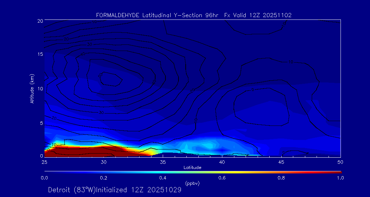Click color scale value "0.6"

point(222,178)
